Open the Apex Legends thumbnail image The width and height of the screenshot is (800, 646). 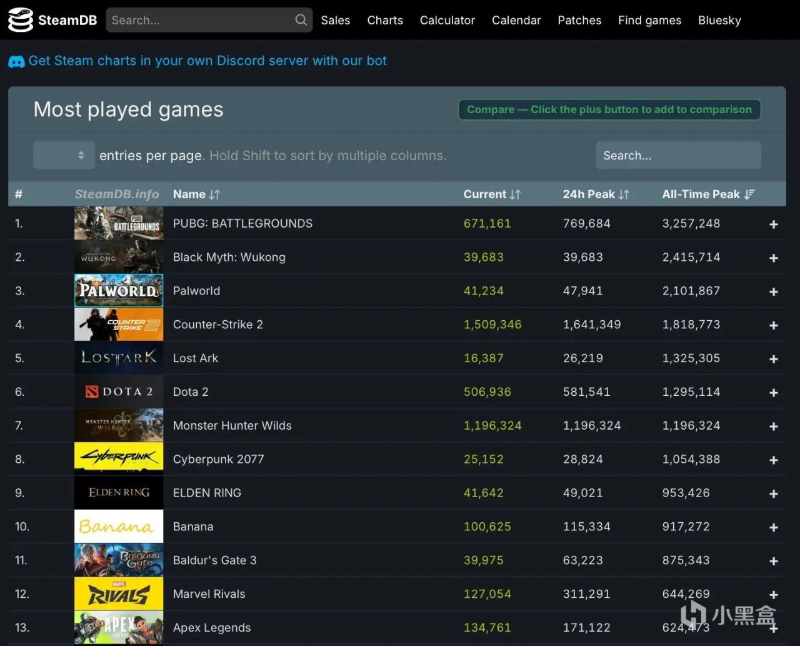tap(119, 628)
